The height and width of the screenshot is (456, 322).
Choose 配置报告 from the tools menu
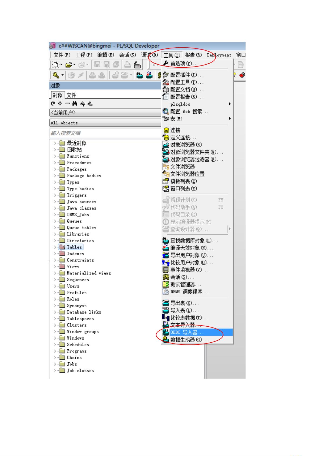[197, 97]
